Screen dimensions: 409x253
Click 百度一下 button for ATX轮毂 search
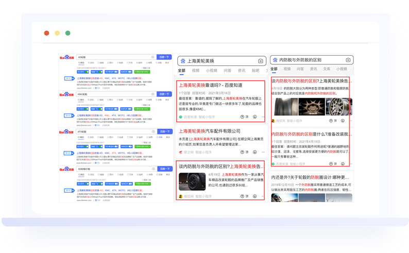click(165, 131)
